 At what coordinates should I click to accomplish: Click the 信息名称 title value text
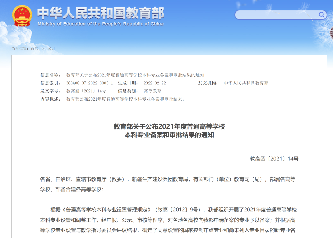tap(135, 75)
